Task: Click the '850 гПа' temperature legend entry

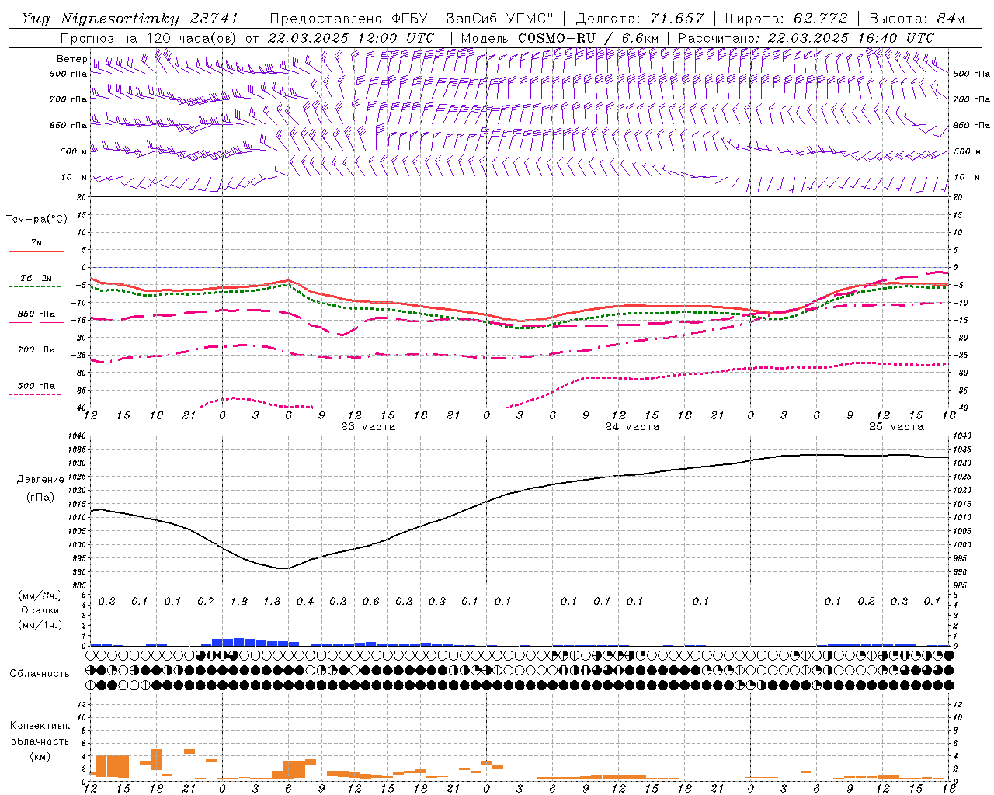Action: tap(36, 314)
